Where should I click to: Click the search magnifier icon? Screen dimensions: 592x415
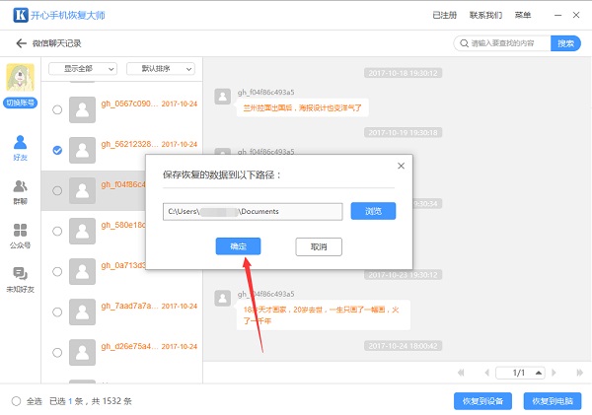464,43
